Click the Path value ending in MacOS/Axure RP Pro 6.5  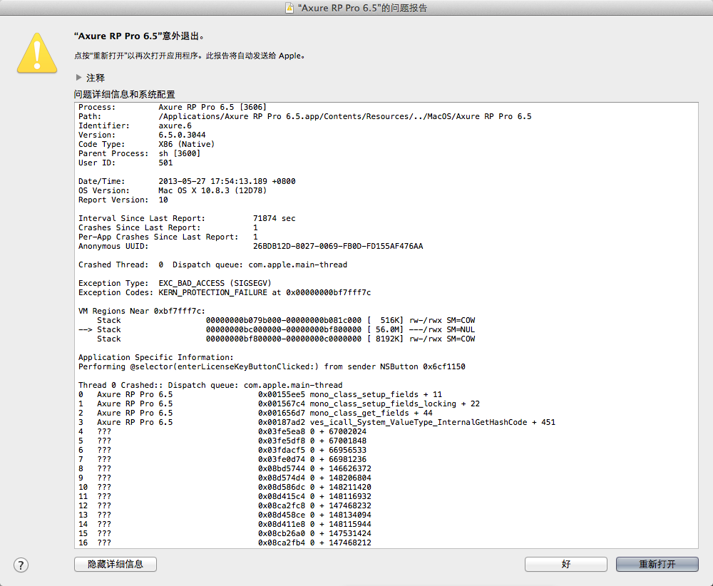pyautogui.click(x=344, y=116)
